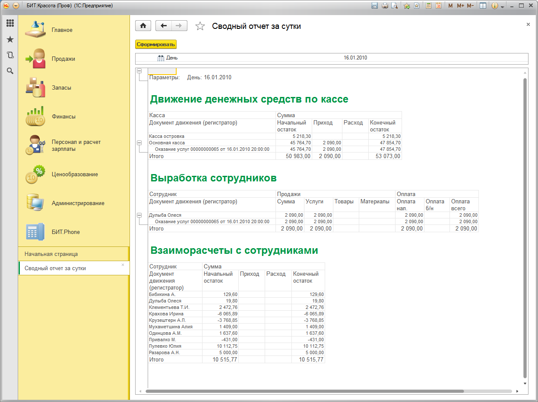Collapse the Дулыба Олеся row group
Image resolution: width=538 pixels, height=402 pixels.
[x=139, y=215]
